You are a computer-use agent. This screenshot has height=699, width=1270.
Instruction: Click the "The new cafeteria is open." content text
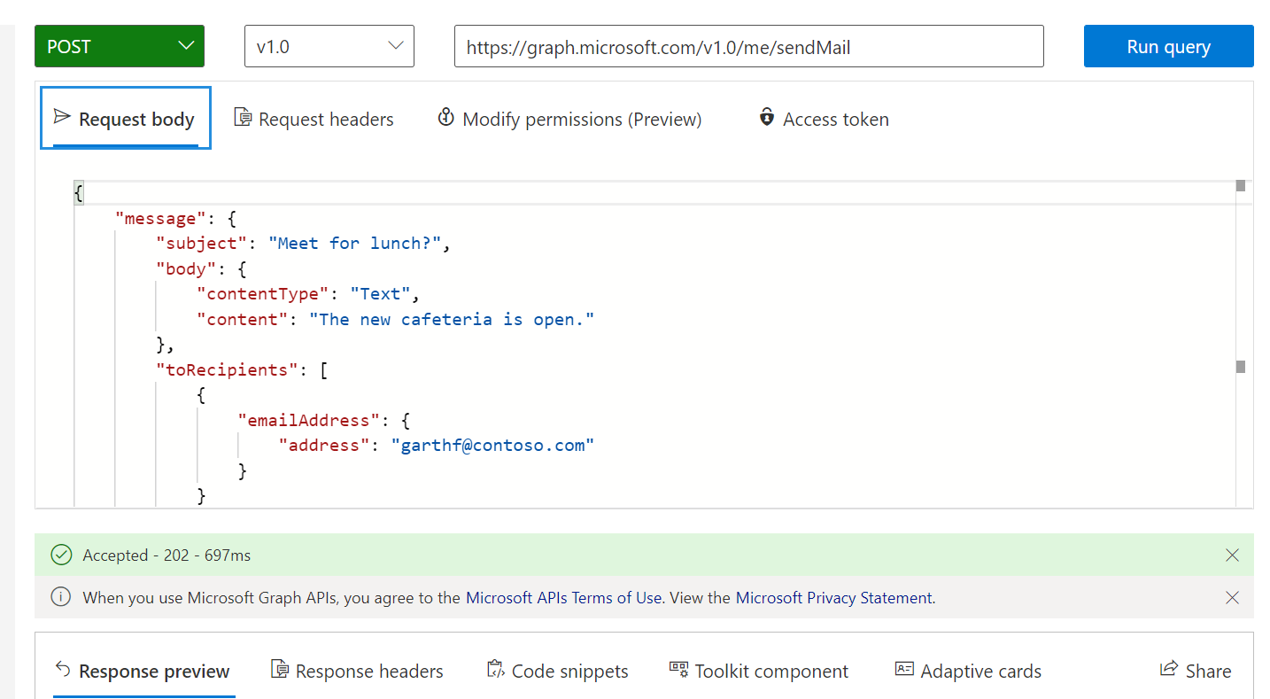pos(452,320)
